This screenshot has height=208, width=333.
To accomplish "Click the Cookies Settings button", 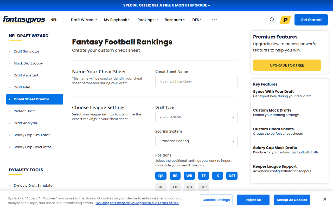I will click(216, 200).
